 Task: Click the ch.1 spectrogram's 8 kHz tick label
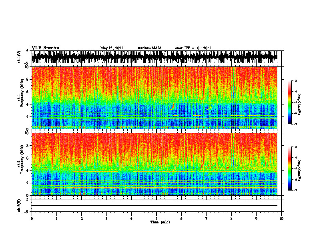[28, 79]
